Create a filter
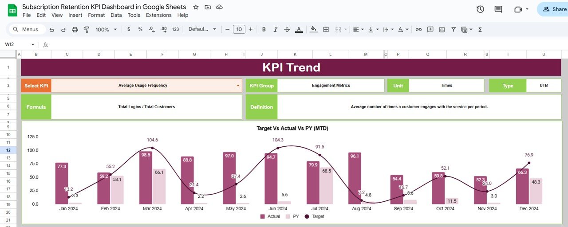Viewport: 568px width, 227px height. point(454,29)
